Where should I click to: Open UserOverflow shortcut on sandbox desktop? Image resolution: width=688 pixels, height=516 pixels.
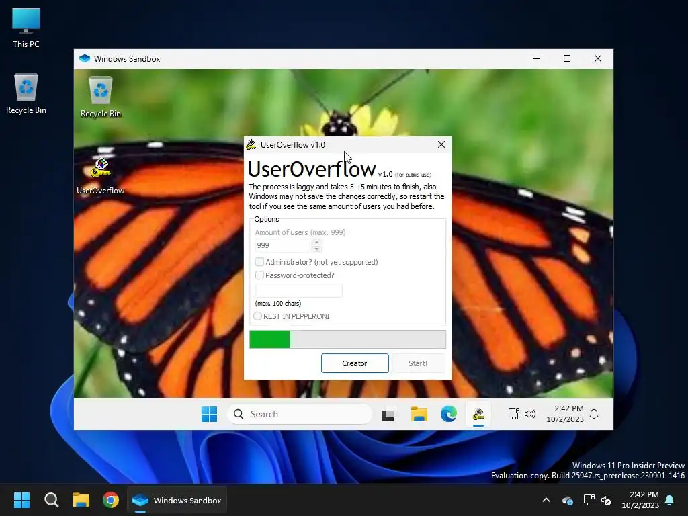(x=101, y=176)
